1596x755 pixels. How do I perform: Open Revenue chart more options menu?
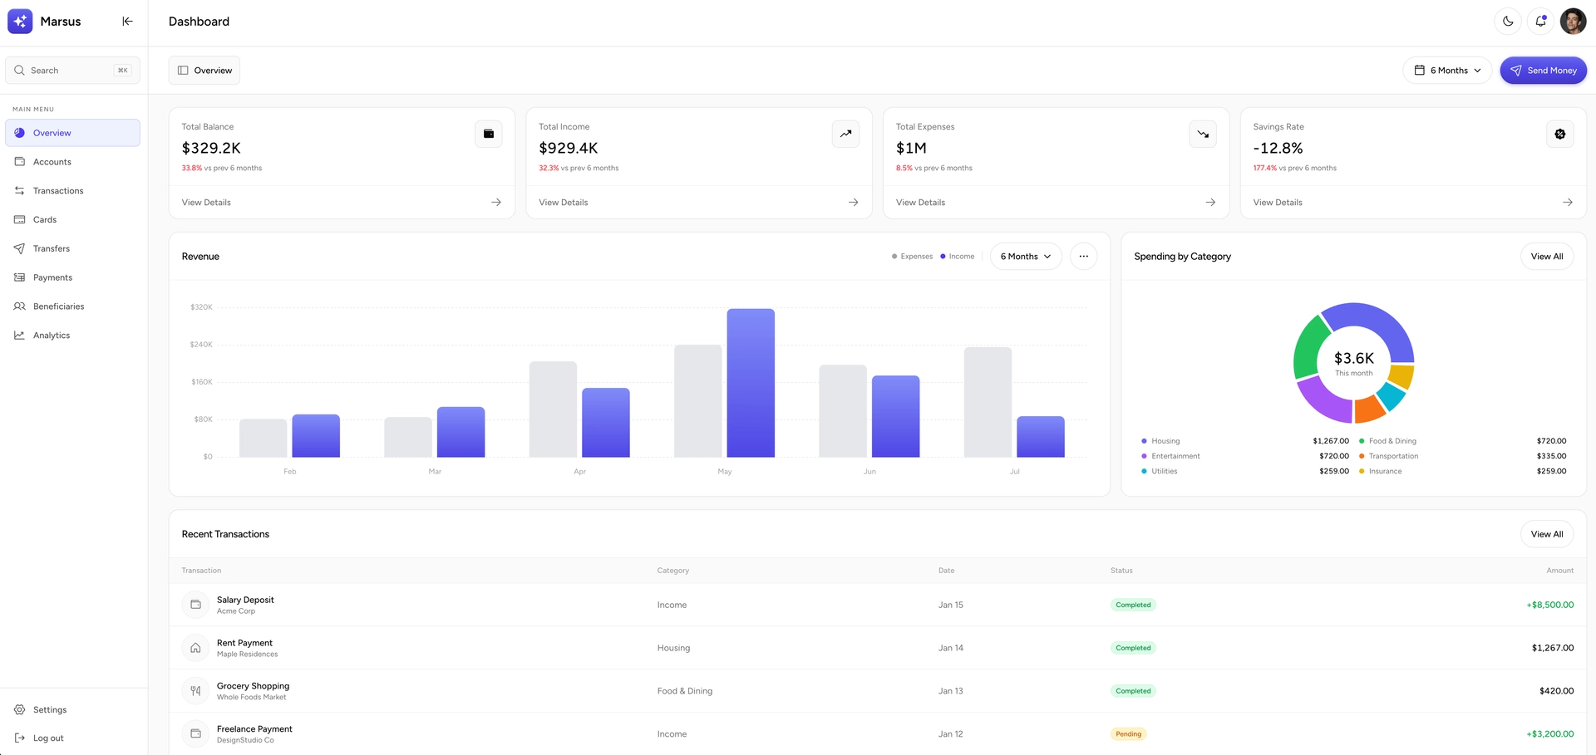pos(1083,257)
